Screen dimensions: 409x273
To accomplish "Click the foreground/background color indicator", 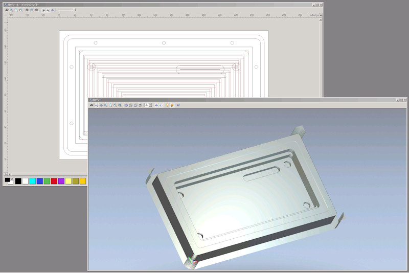I will (9, 181).
